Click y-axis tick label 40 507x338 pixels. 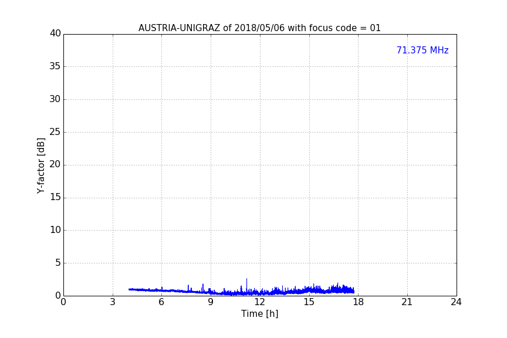tap(55, 33)
